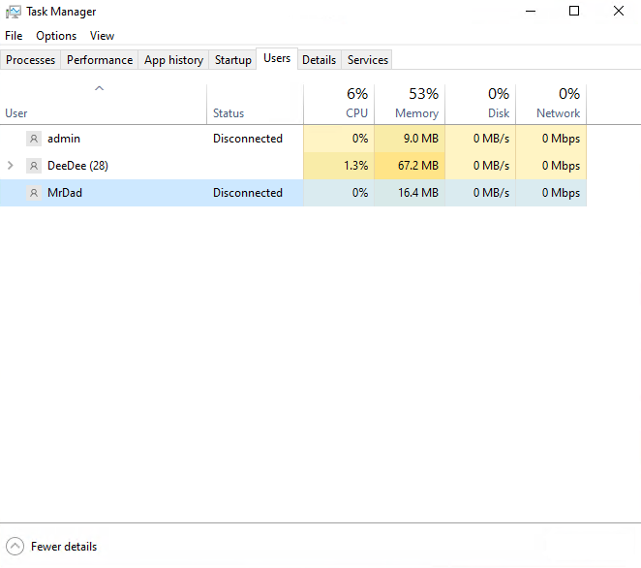Click MrDad's Disconnected status
This screenshot has height=568, width=641.
click(x=248, y=193)
